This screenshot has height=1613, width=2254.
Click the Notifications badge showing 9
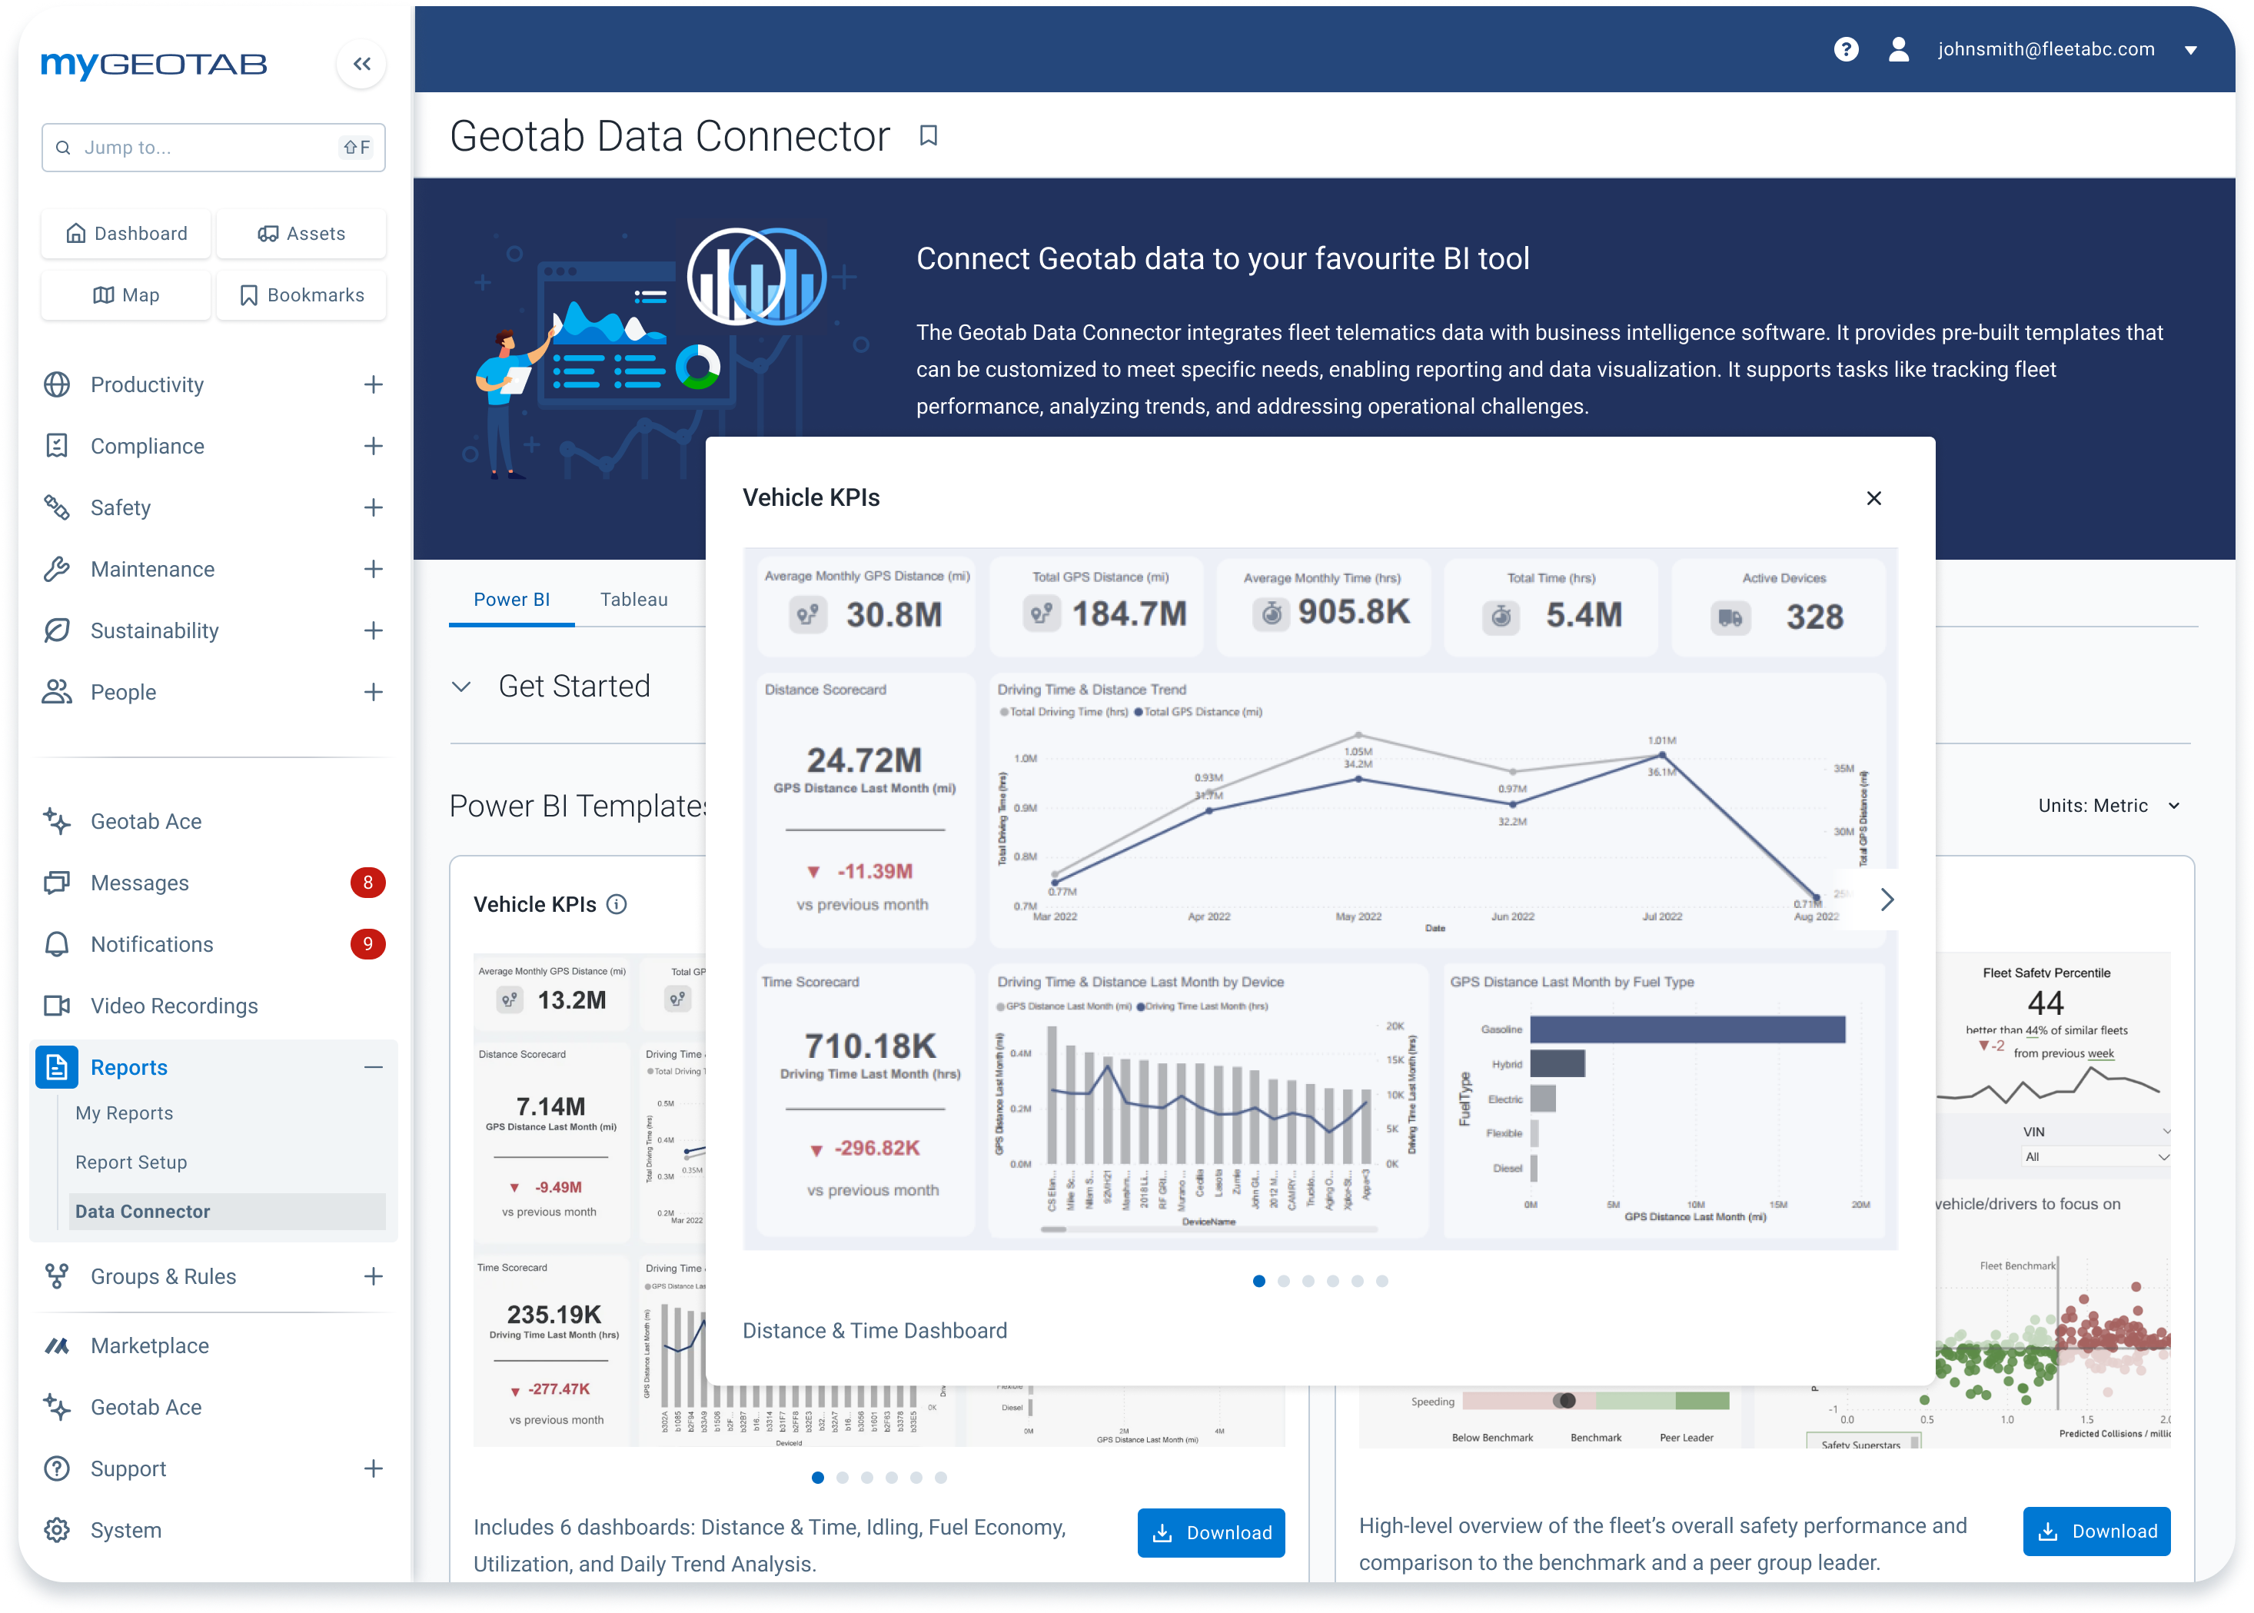click(x=367, y=945)
